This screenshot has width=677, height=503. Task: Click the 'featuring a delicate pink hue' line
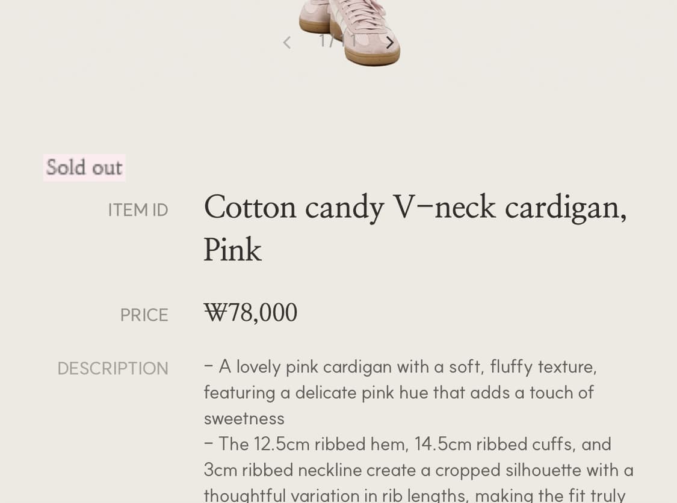click(398, 392)
